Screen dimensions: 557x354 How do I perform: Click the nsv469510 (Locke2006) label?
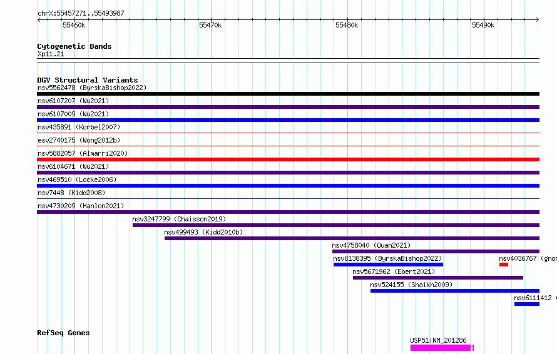coord(77,180)
